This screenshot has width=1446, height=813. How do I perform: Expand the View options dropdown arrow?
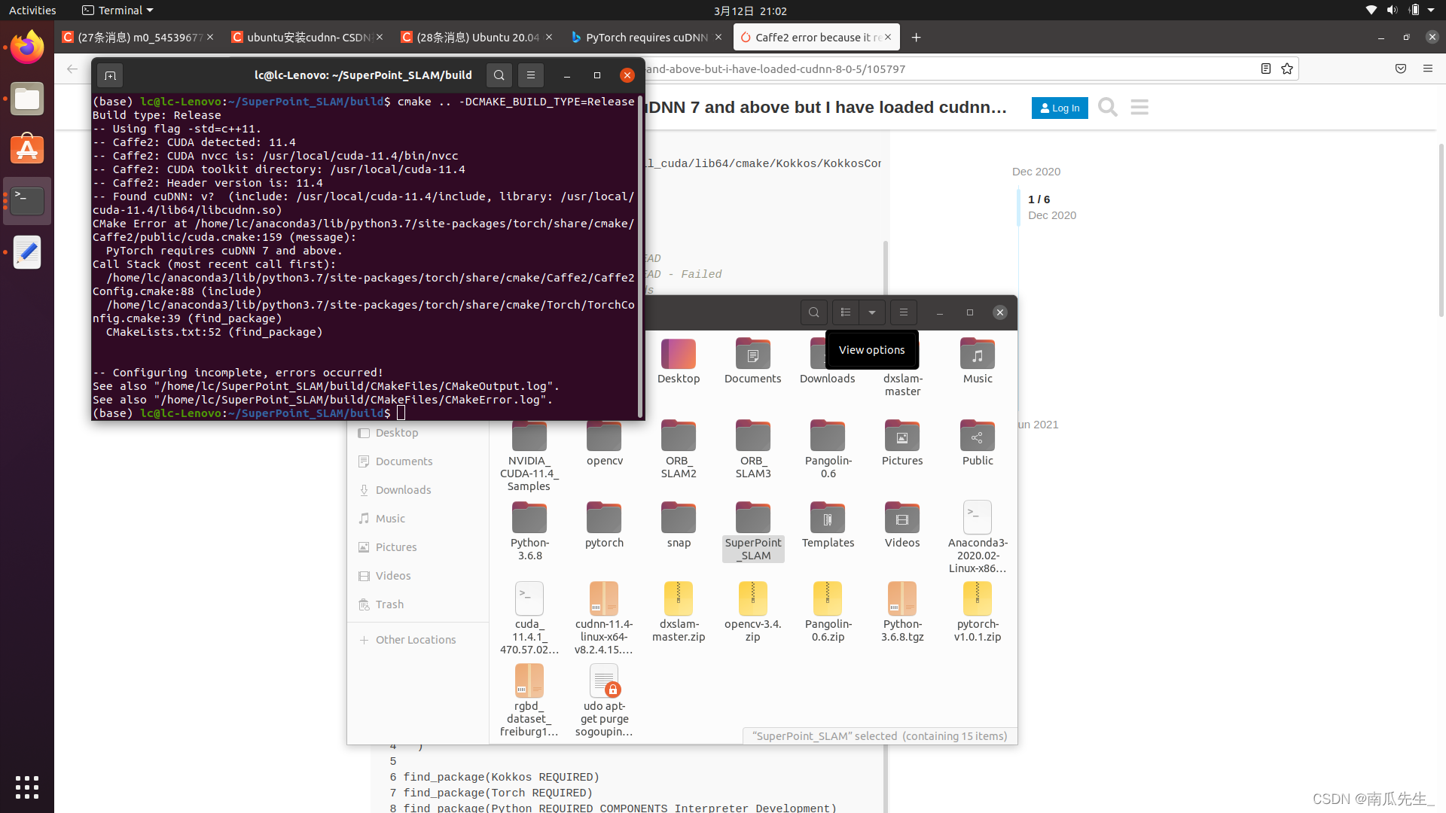tap(872, 312)
